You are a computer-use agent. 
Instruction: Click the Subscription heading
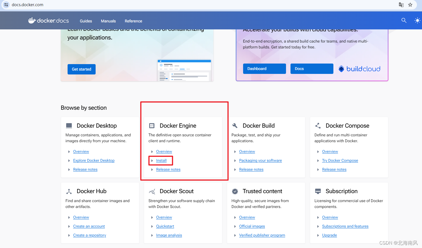click(342, 191)
